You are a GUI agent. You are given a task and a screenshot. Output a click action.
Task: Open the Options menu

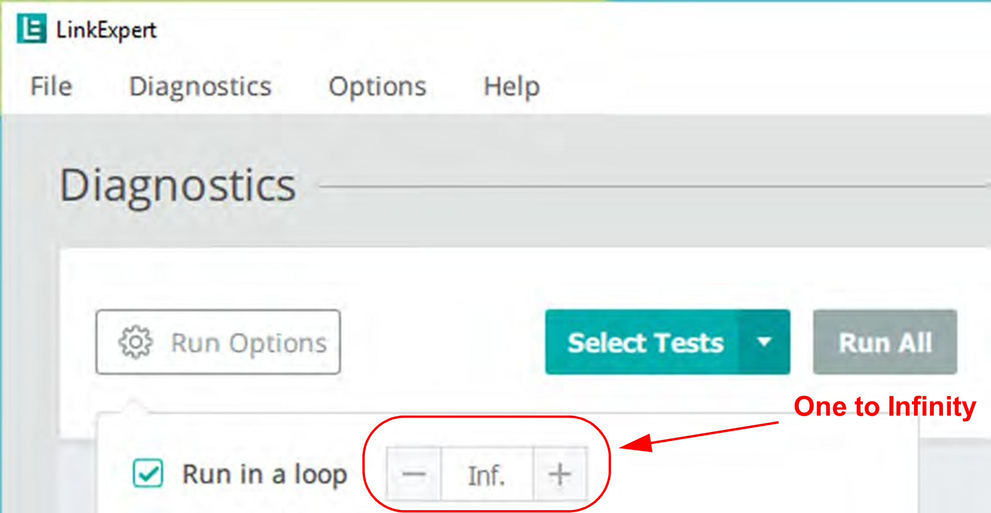tap(377, 87)
